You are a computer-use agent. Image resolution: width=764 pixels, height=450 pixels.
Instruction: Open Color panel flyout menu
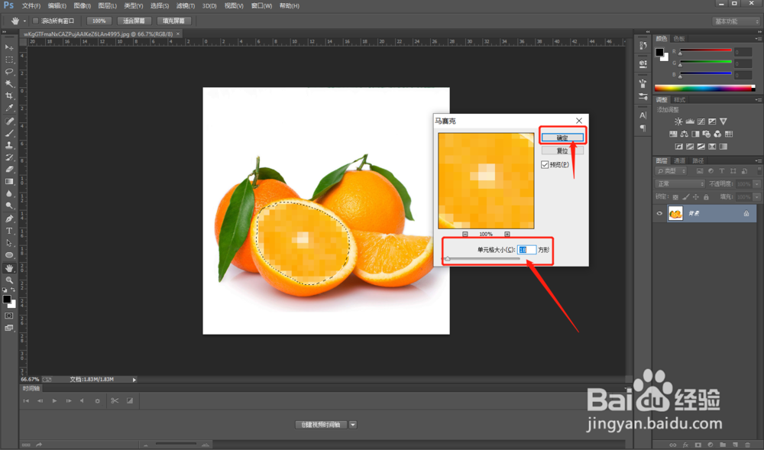click(x=758, y=38)
